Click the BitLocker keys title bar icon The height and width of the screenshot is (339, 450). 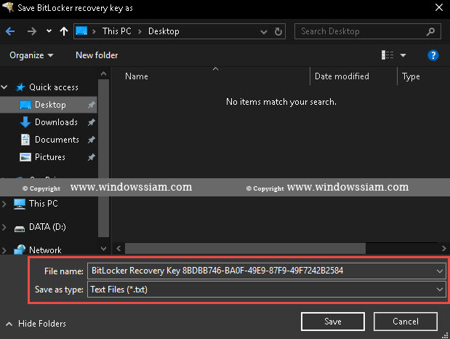[x=8, y=7]
